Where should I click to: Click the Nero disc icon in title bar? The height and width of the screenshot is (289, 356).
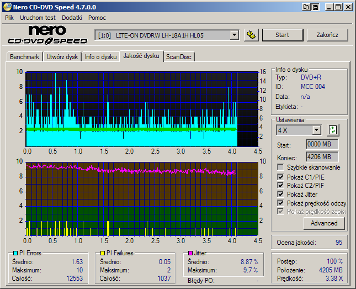[7, 7]
